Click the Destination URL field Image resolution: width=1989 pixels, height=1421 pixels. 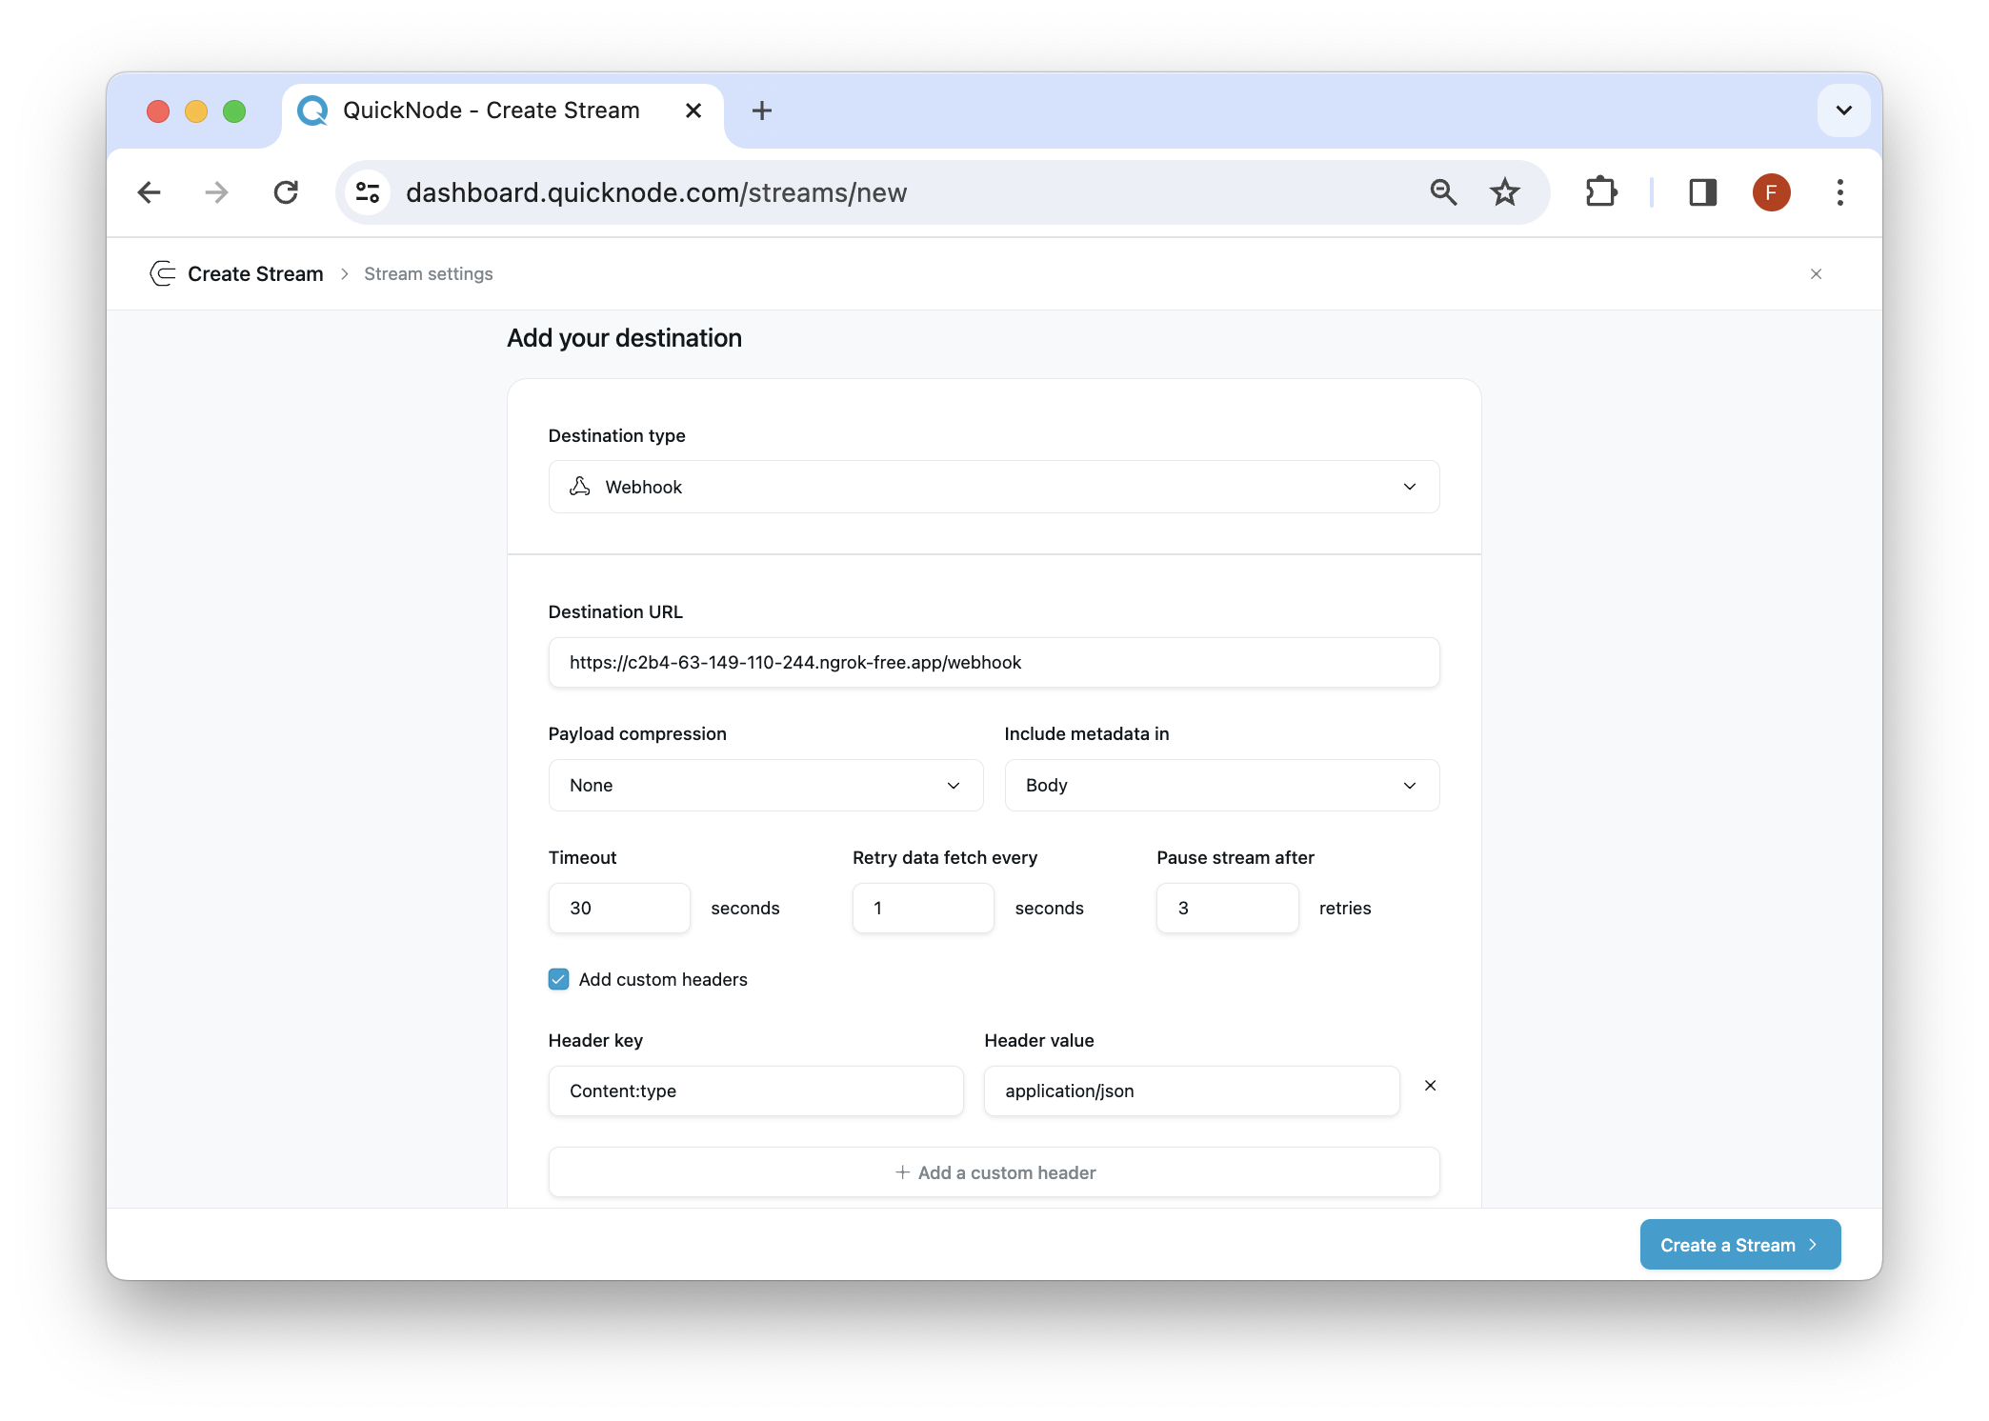point(994,662)
